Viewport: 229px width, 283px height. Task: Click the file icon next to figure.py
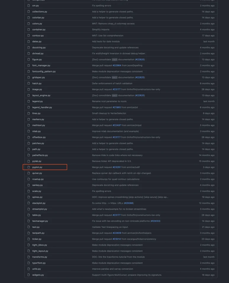[x=29, y=59]
